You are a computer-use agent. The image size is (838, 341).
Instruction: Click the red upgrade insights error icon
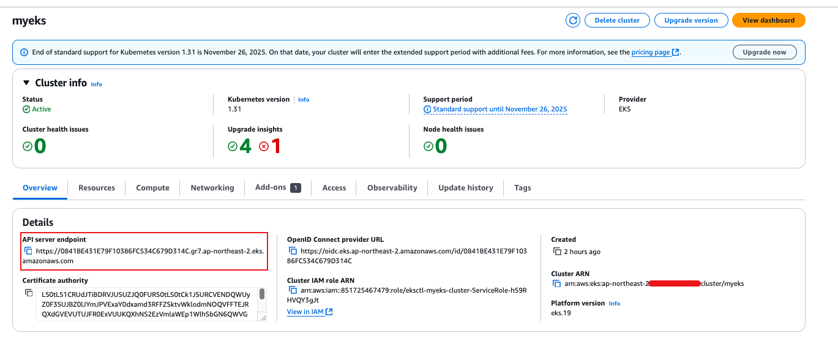264,146
